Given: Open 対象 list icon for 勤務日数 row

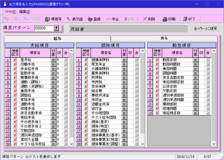Looking at the screenshot, I should coord(195,60).
